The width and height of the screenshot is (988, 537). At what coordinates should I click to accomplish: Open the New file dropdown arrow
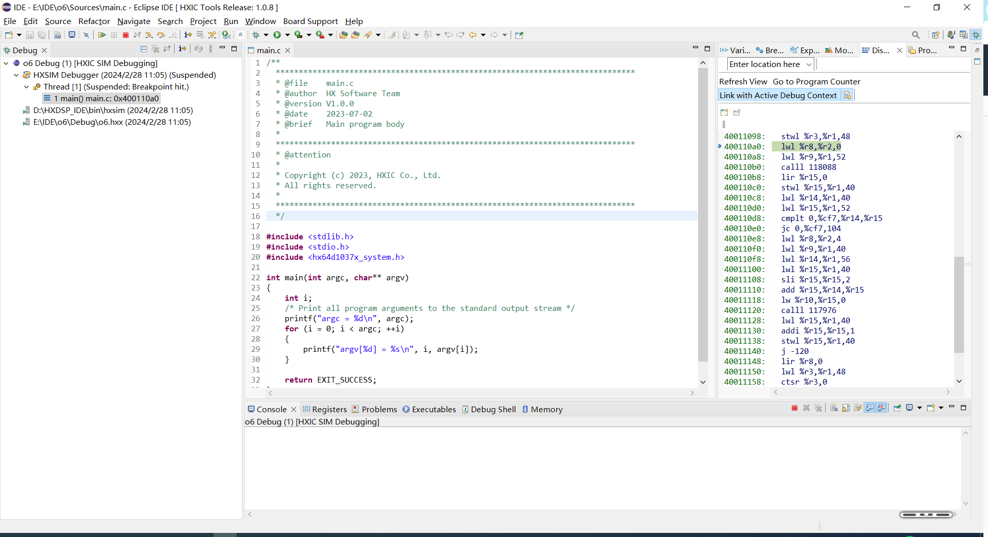click(19, 35)
